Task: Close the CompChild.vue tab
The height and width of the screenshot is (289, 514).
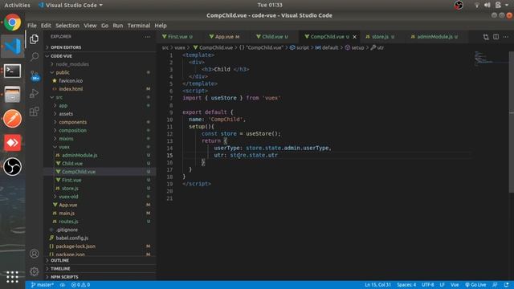Action: [x=354, y=37]
